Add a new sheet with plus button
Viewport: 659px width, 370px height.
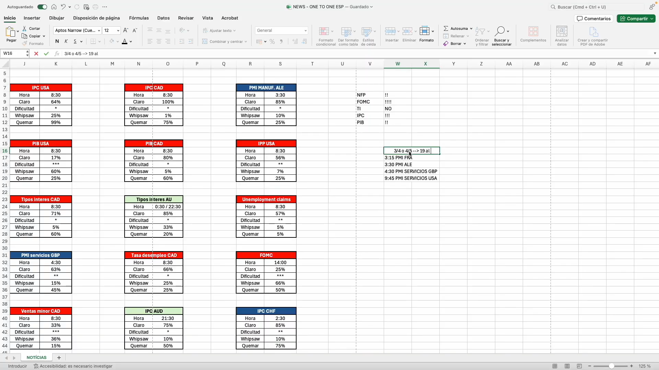(x=59, y=358)
